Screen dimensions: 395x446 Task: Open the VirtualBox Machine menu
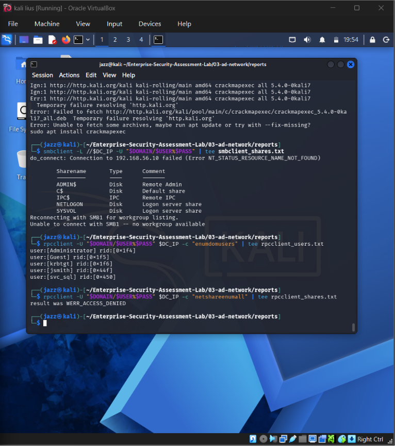47,24
